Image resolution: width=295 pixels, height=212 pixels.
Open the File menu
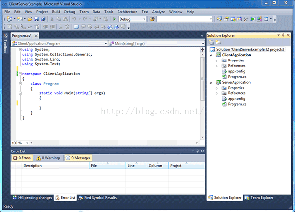[x=7, y=12]
